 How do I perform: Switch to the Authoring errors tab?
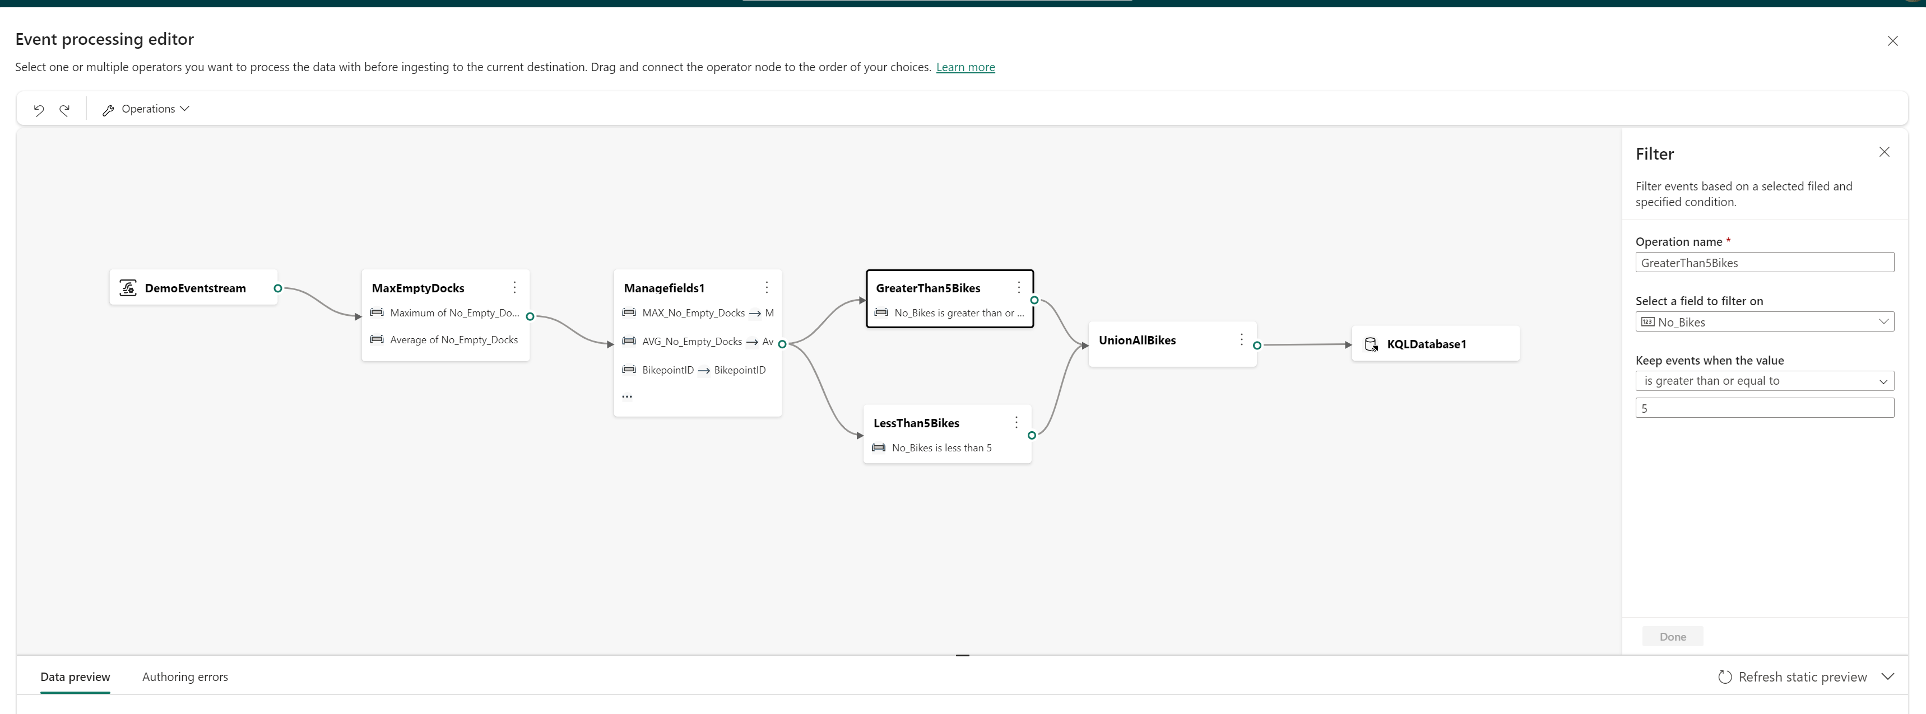pyautogui.click(x=185, y=678)
